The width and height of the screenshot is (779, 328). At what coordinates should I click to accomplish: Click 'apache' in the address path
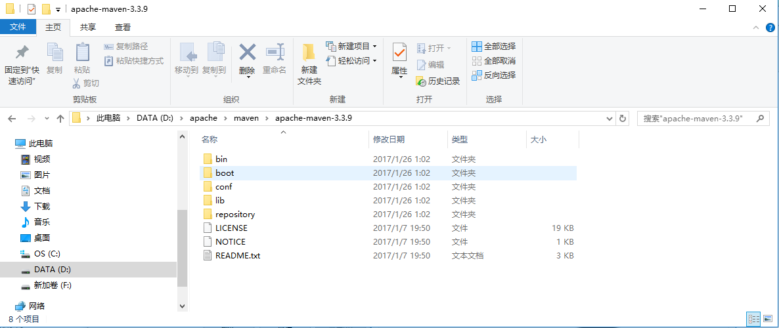pos(203,119)
